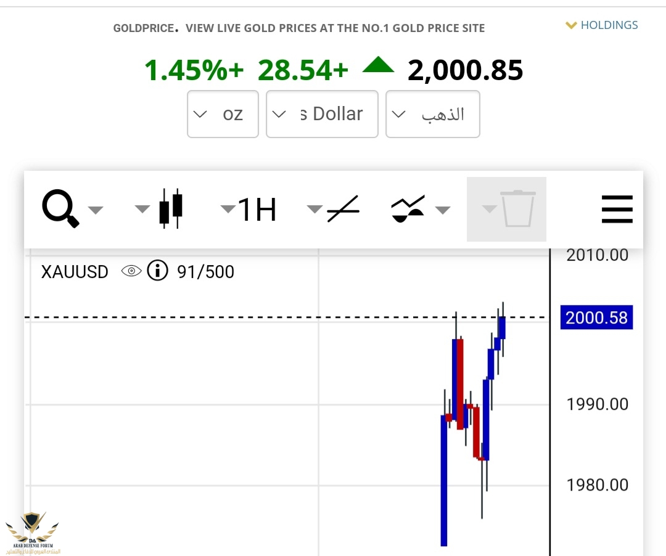Click the GOLDPRICE header link
This screenshot has height=556, width=666.
146,28
